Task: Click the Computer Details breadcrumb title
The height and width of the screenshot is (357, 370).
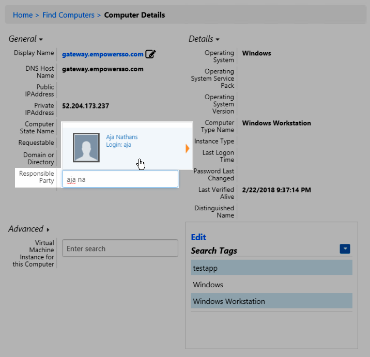Action: [x=134, y=15]
